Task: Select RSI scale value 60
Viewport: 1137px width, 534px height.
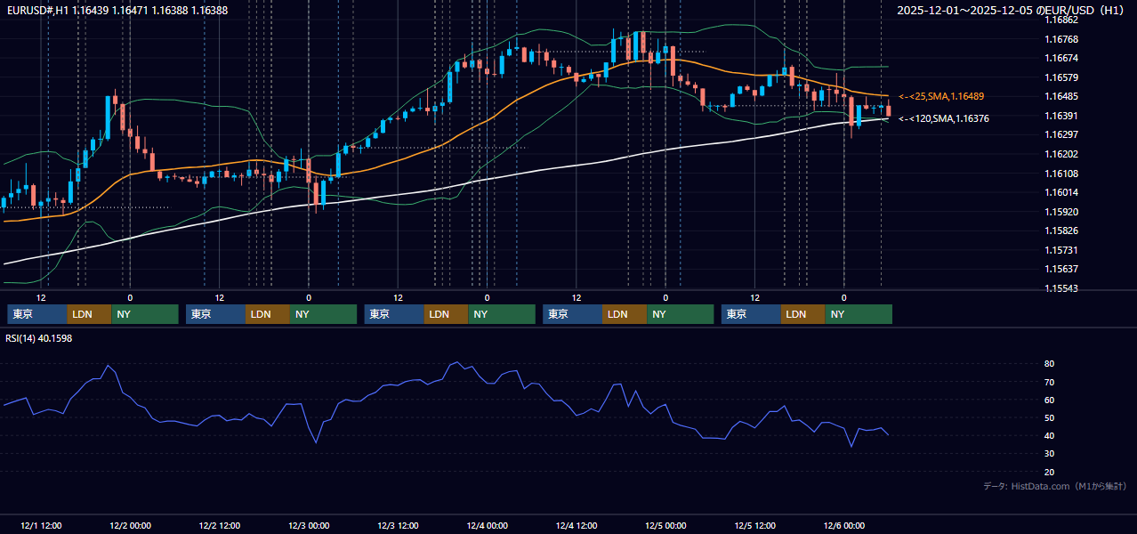Action: coord(1050,400)
